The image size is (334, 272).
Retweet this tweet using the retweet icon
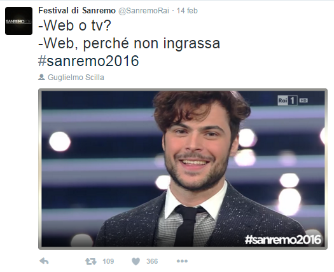tap(91, 261)
